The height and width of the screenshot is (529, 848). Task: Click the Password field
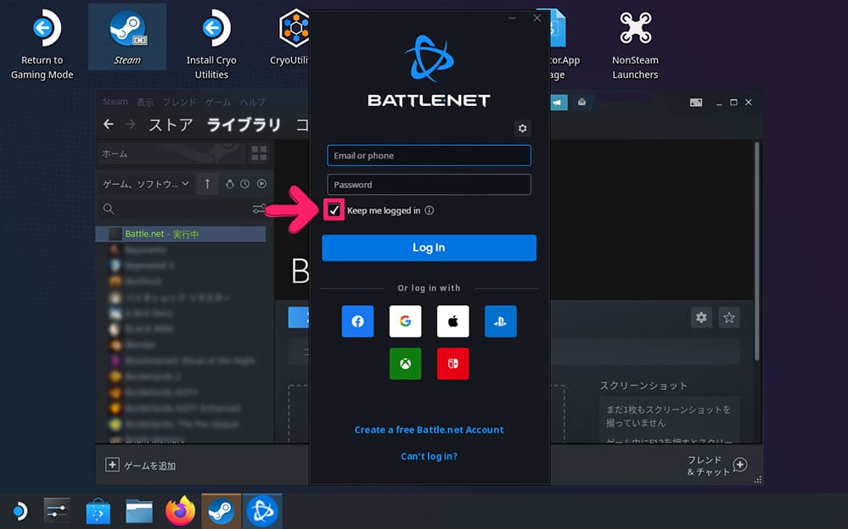[x=429, y=184]
